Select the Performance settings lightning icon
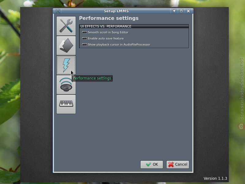 coord(66,65)
